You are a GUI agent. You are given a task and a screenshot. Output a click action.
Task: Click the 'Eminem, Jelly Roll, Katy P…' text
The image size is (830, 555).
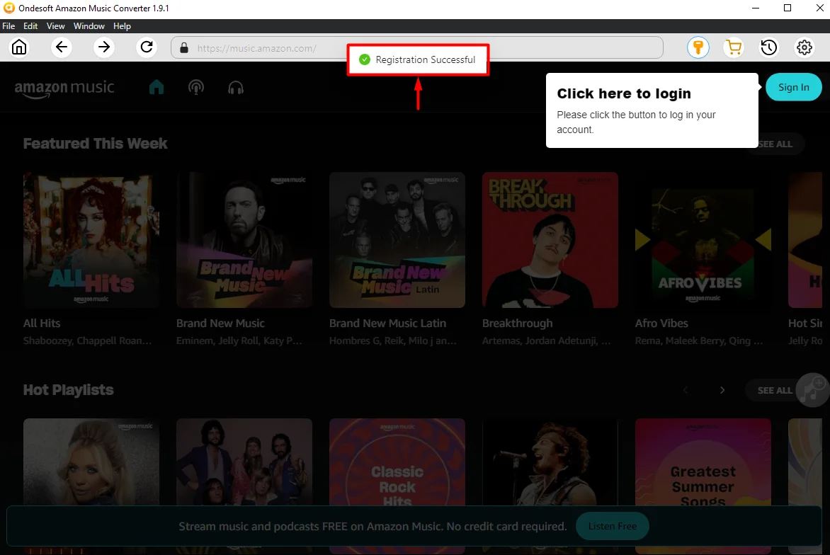point(239,341)
